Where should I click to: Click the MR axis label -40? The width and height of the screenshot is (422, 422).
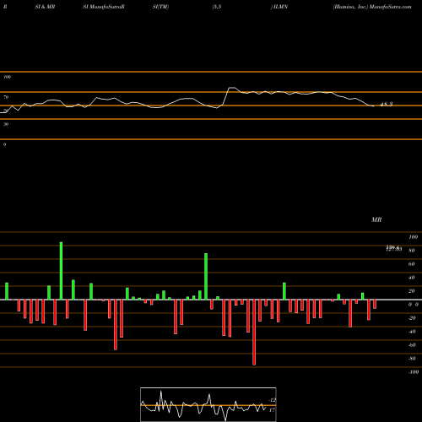pyautogui.click(x=412, y=332)
